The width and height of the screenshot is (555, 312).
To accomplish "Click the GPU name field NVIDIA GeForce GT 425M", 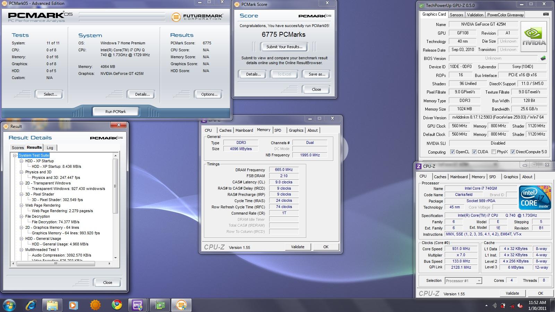I will pos(483,24).
